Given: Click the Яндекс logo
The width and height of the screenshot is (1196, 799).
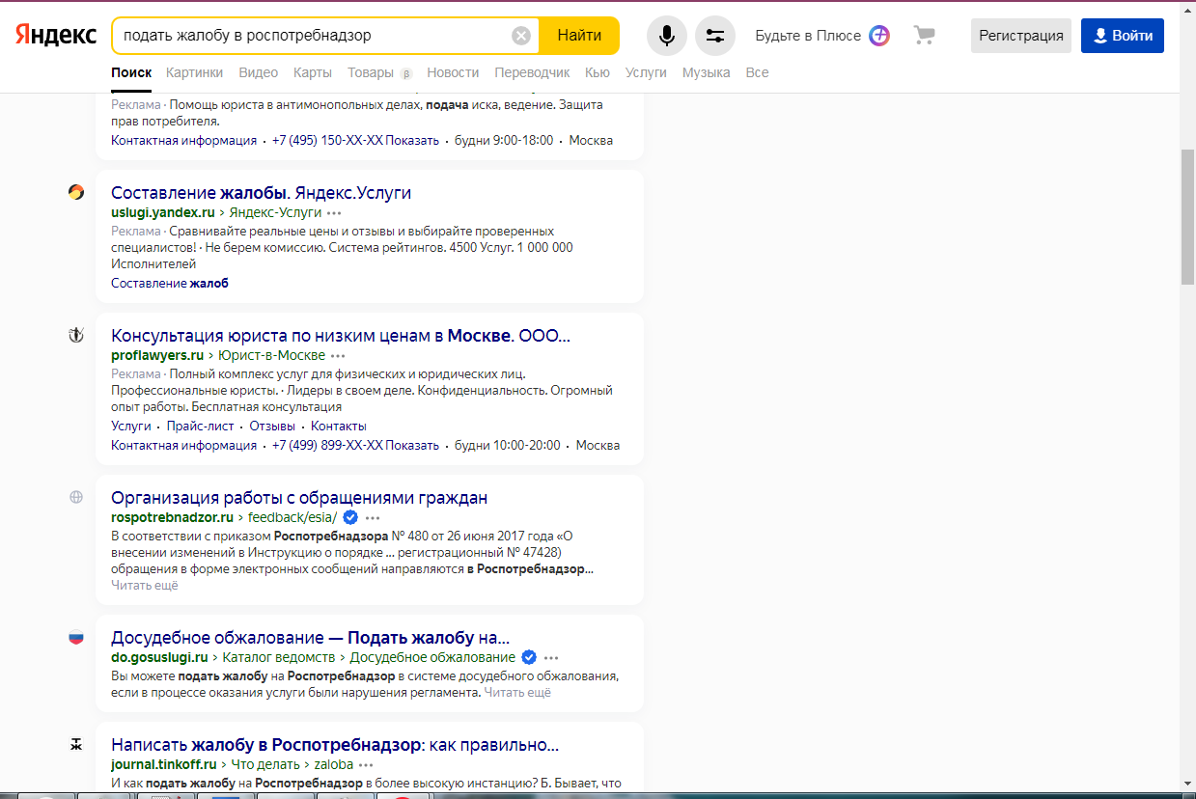Looking at the screenshot, I should [56, 36].
